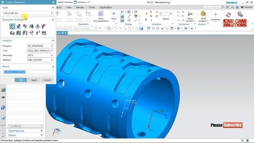Select the Z-level 5-axis subtype icon

(x=37, y=27)
